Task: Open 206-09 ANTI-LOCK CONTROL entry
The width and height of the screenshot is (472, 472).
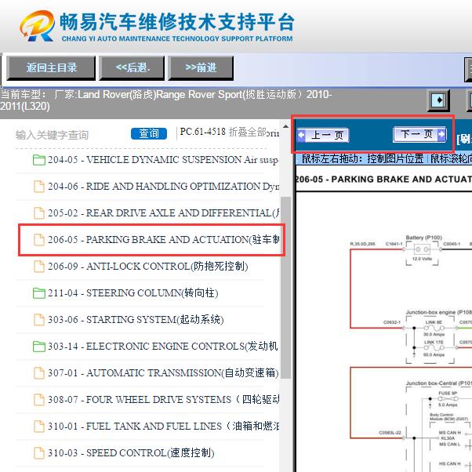Action: (x=148, y=266)
